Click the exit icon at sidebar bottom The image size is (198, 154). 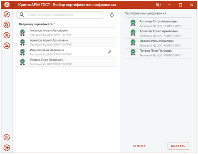(7, 148)
